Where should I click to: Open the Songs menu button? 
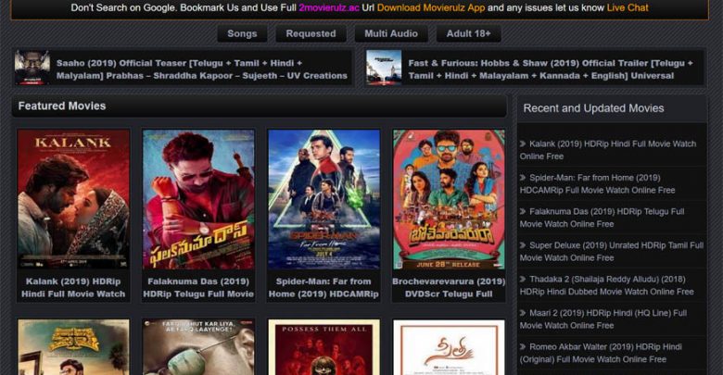pos(242,33)
